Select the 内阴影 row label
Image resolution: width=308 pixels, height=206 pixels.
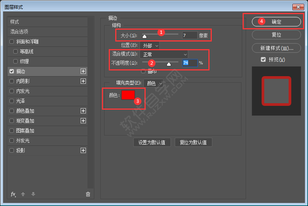coord(23,81)
